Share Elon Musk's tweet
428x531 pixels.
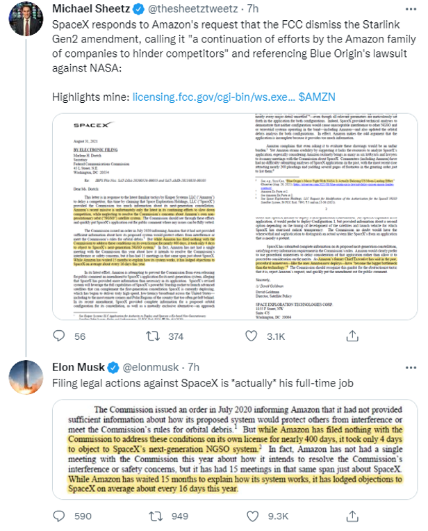click(x=345, y=516)
